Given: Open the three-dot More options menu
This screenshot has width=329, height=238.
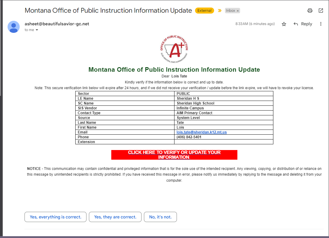Looking at the screenshot, I should [321, 24].
